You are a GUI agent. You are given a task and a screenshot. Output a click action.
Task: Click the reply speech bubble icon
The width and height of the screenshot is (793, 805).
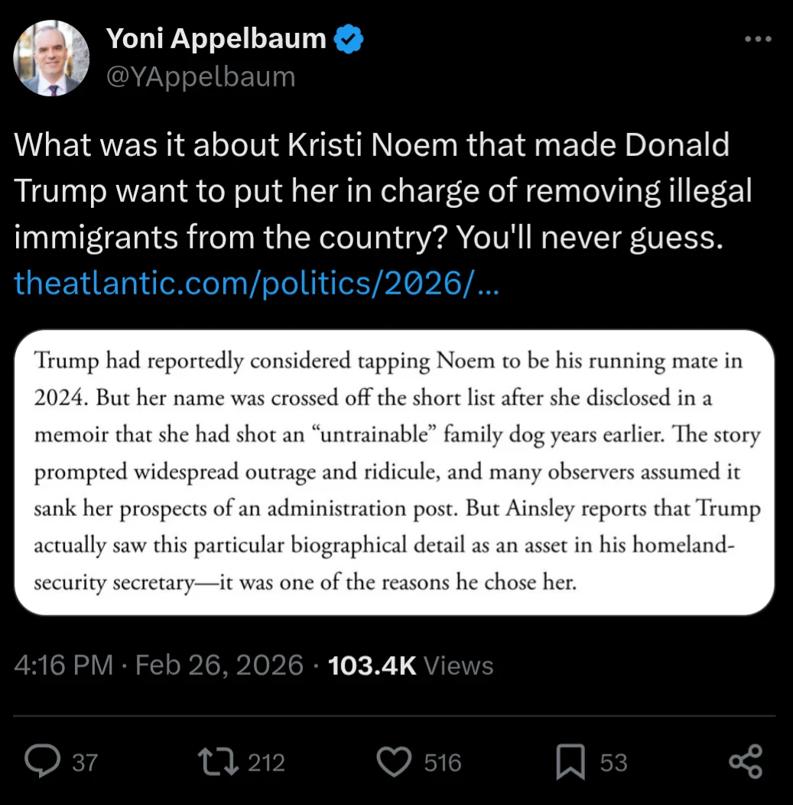point(48,761)
